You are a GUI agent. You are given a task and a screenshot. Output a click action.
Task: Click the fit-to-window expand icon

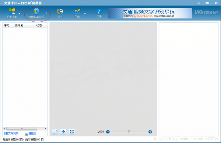[72, 132]
